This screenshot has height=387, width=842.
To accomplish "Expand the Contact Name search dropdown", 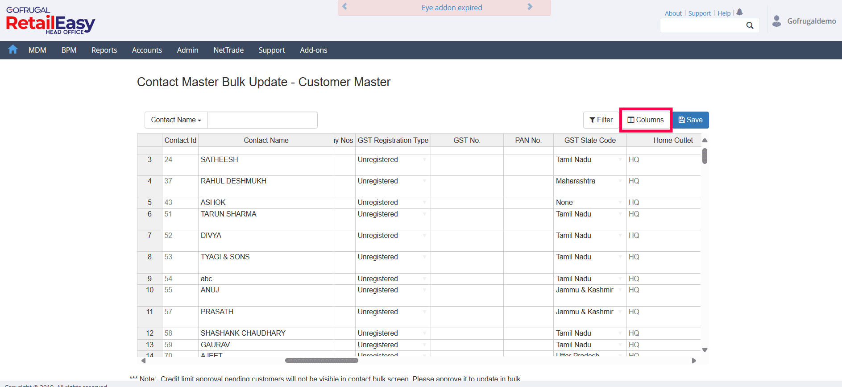I will click(x=176, y=120).
